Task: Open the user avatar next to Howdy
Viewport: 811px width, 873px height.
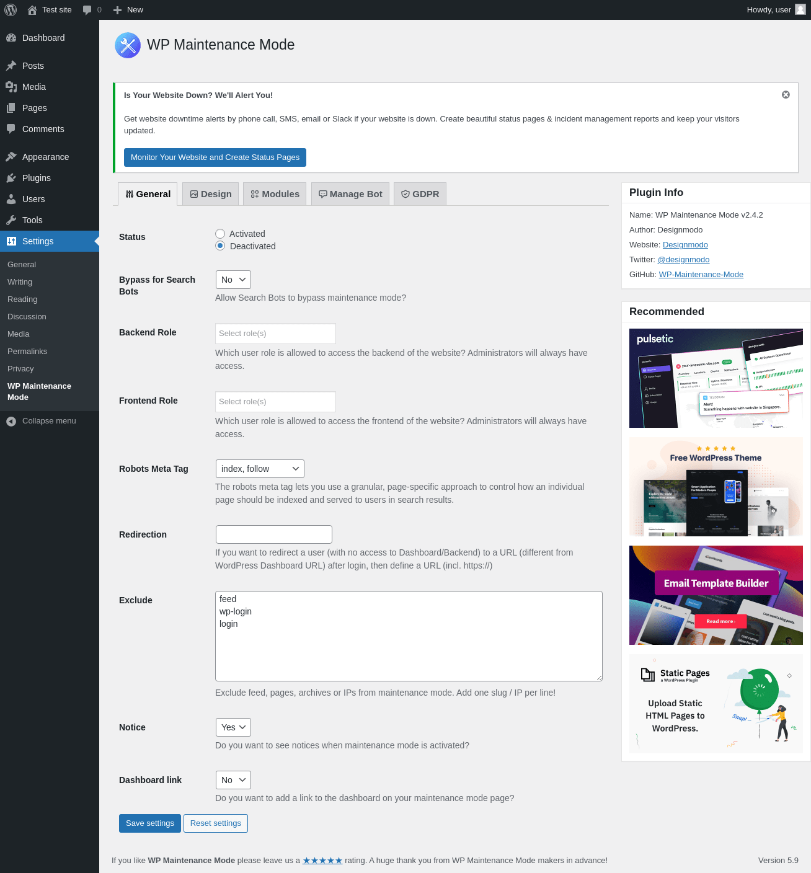Action: (x=800, y=10)
